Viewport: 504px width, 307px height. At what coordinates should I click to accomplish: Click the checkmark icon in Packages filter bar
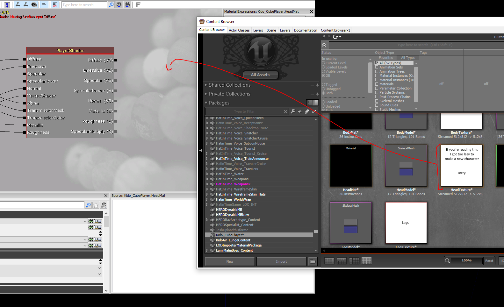click(314, 111)
